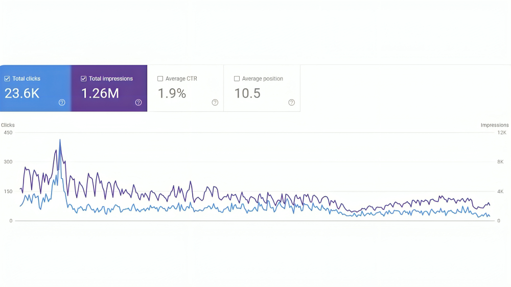Click the "Average CTR" label text
511x287 pixels.
pyautogui.click(x=181, y=79)
